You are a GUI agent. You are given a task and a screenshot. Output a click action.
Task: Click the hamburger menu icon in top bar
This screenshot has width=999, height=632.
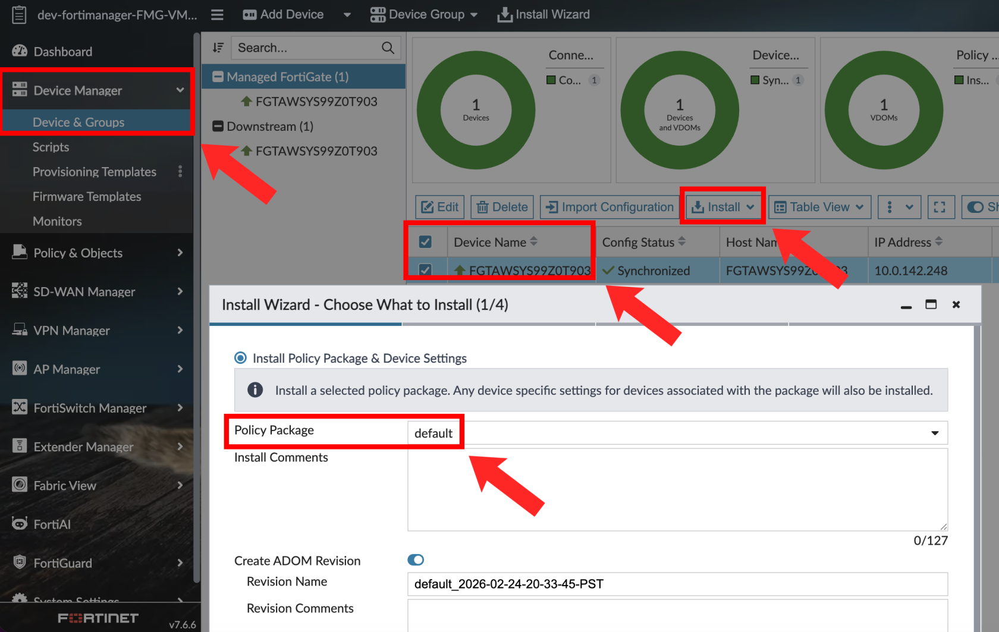[x=218, y=14]
